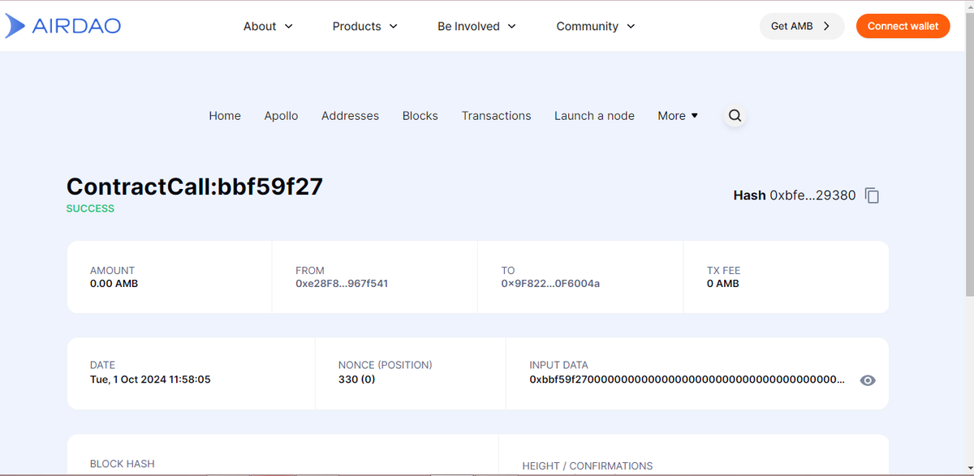Image resolution: width=974 pixels, height=476 pixels.
Task: Select the date Tue, 1 Oct 2024 11:58:05
Action: pos(150,379)
